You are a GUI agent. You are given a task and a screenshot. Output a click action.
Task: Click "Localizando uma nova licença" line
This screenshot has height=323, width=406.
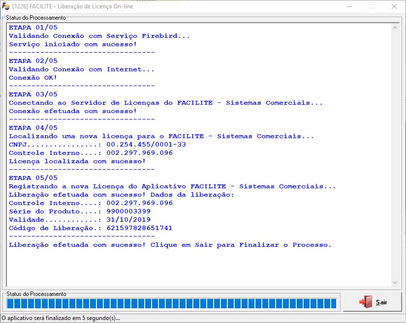161,136
